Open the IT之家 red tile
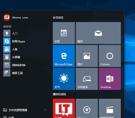 64,108
